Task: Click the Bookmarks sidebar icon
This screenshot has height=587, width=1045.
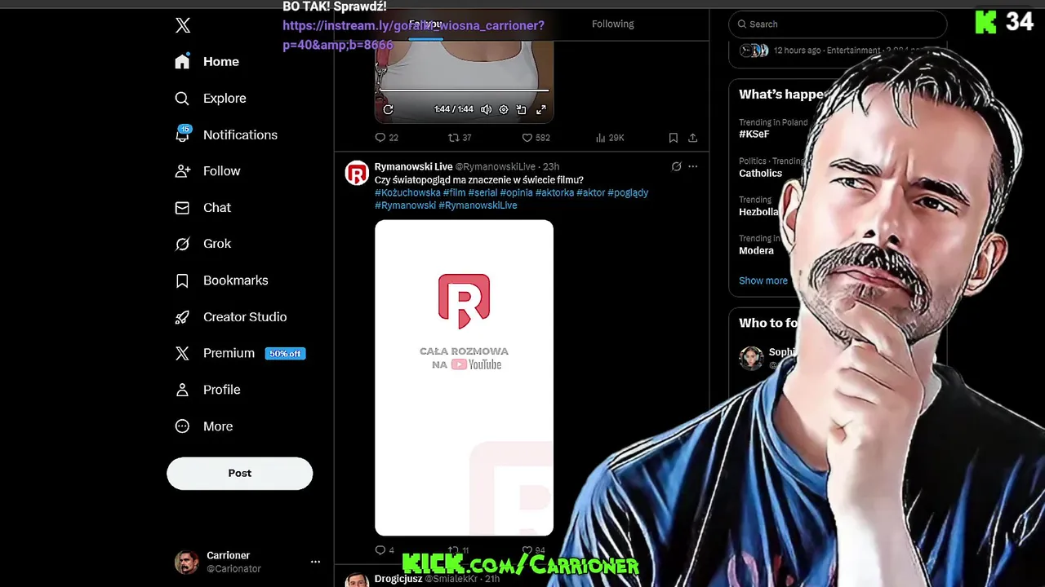Action: tap(182, 280)
